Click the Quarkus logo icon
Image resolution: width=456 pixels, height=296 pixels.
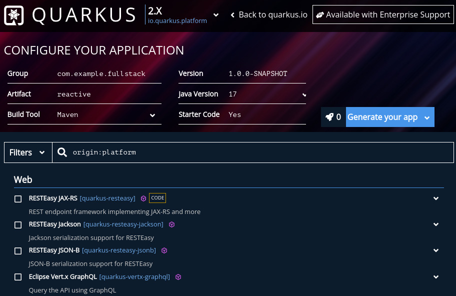click(x=13, y=15)
